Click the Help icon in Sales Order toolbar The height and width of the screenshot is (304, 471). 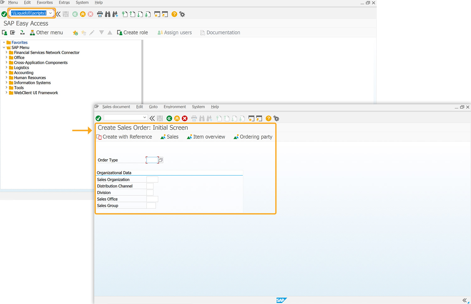[x=268, y=118]
